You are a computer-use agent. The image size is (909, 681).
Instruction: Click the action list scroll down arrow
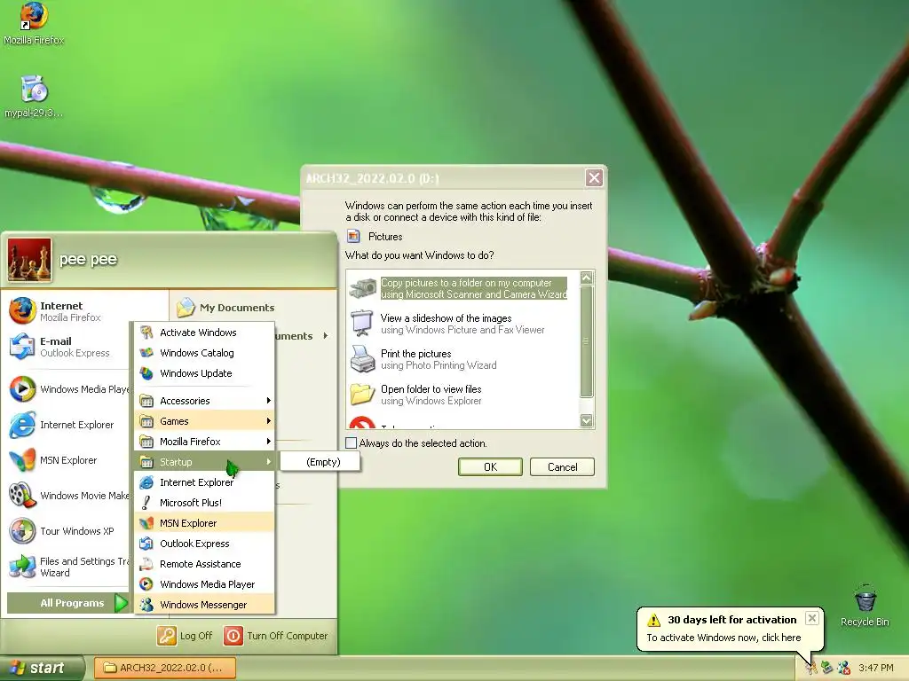tap(586, 421)
